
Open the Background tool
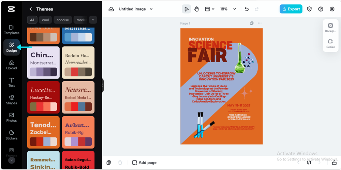[330, 28]
